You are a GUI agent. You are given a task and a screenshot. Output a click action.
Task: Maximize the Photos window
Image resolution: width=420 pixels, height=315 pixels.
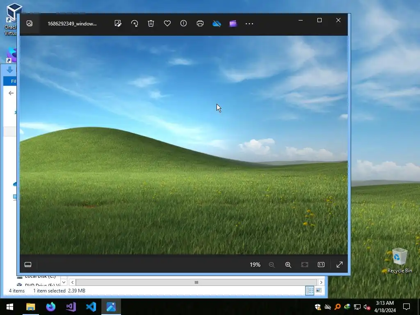[319, 20]
